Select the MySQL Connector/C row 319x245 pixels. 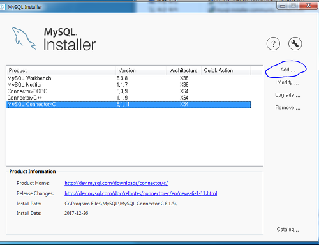pyautogui.click(x=129, y=105)
